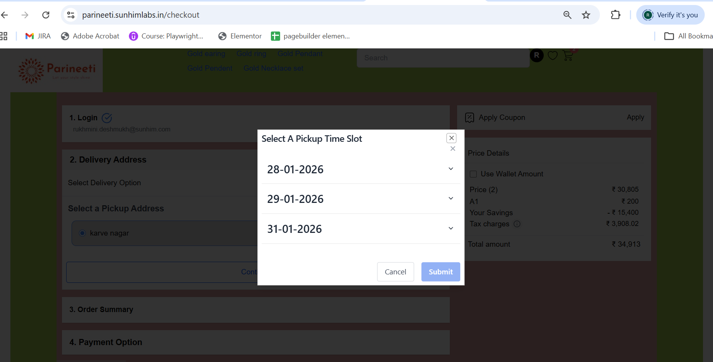Expand the 31-01-2026 date slot
Image resolution: width=713 pixels, height=362 pixels.
pos(361,229)
